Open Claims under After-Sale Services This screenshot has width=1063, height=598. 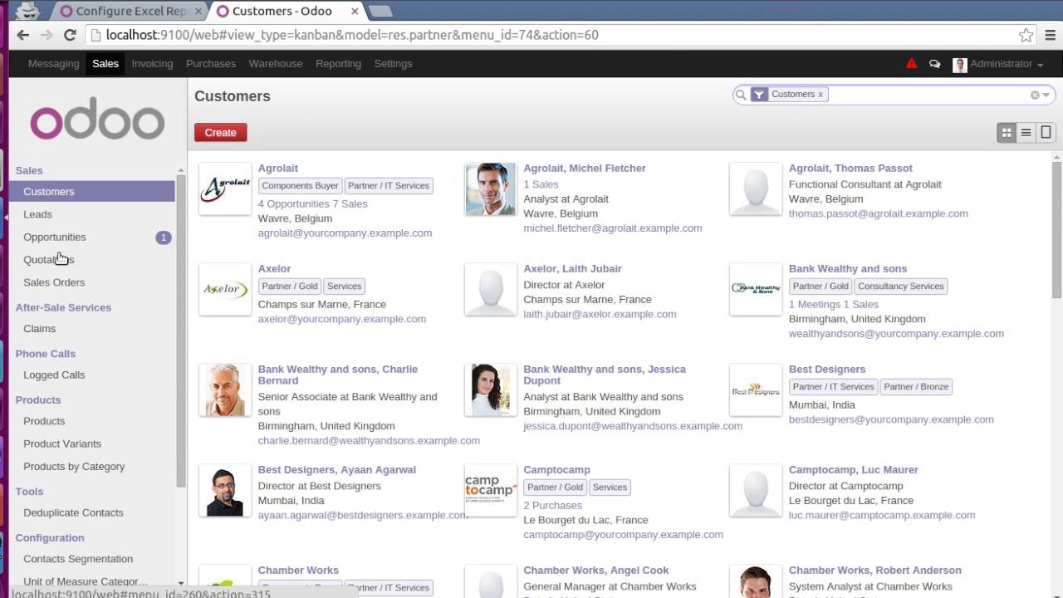click(39, 329)
